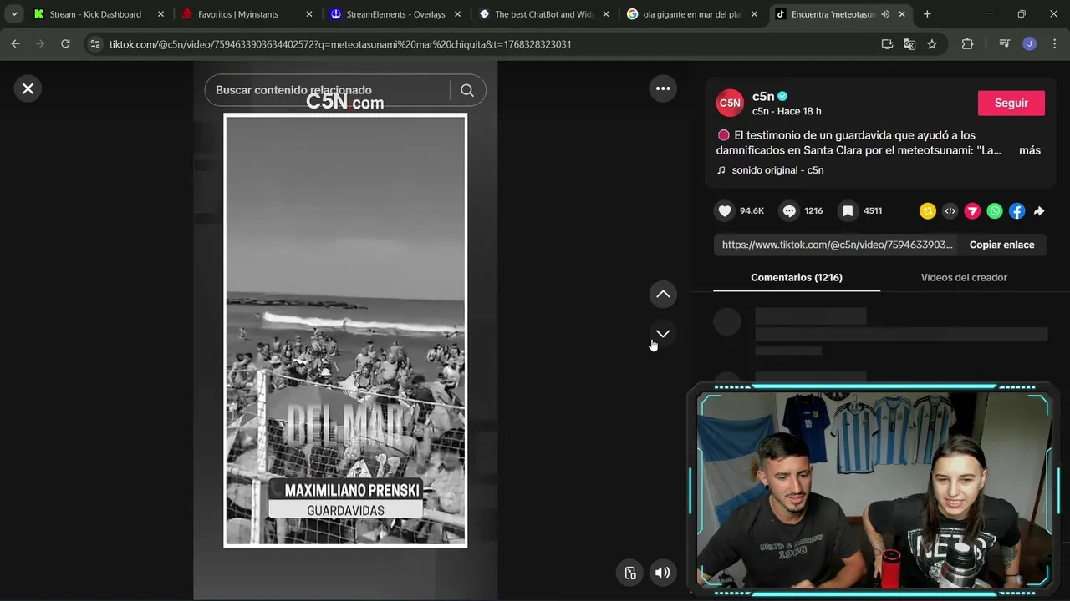
Task: Open Chrome three-dot menu
Action: 1053,44
